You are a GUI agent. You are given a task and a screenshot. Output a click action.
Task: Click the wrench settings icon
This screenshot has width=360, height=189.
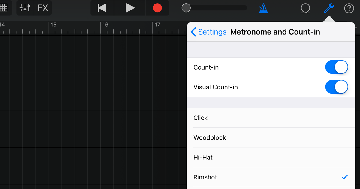click(328, 8)
